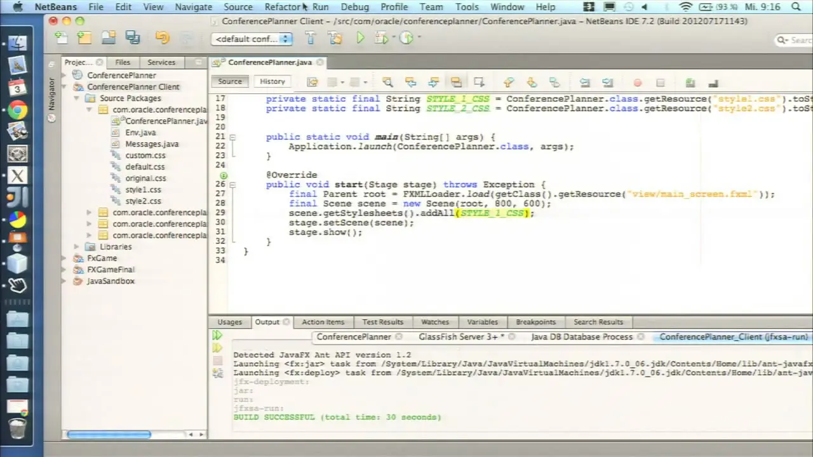Expand the ConferencePlanner project node
This screenshot has width=813, height=457.
coord(65,75)
